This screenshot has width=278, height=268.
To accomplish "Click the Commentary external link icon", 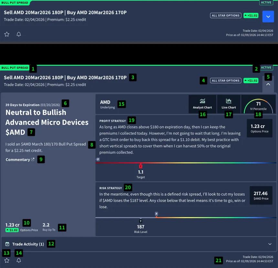I will (33, 159).
